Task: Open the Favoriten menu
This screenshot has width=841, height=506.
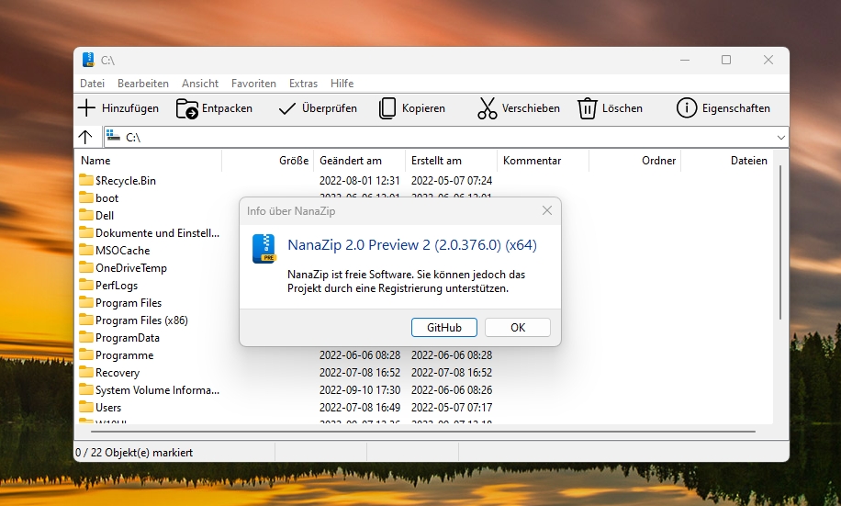Action: tap(253, 84)
